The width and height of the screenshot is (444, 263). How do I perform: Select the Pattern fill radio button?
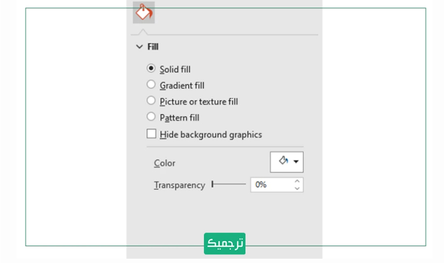[151, 117]
